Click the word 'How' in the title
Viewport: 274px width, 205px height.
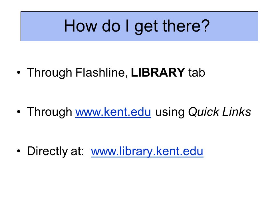click(80, 26)
